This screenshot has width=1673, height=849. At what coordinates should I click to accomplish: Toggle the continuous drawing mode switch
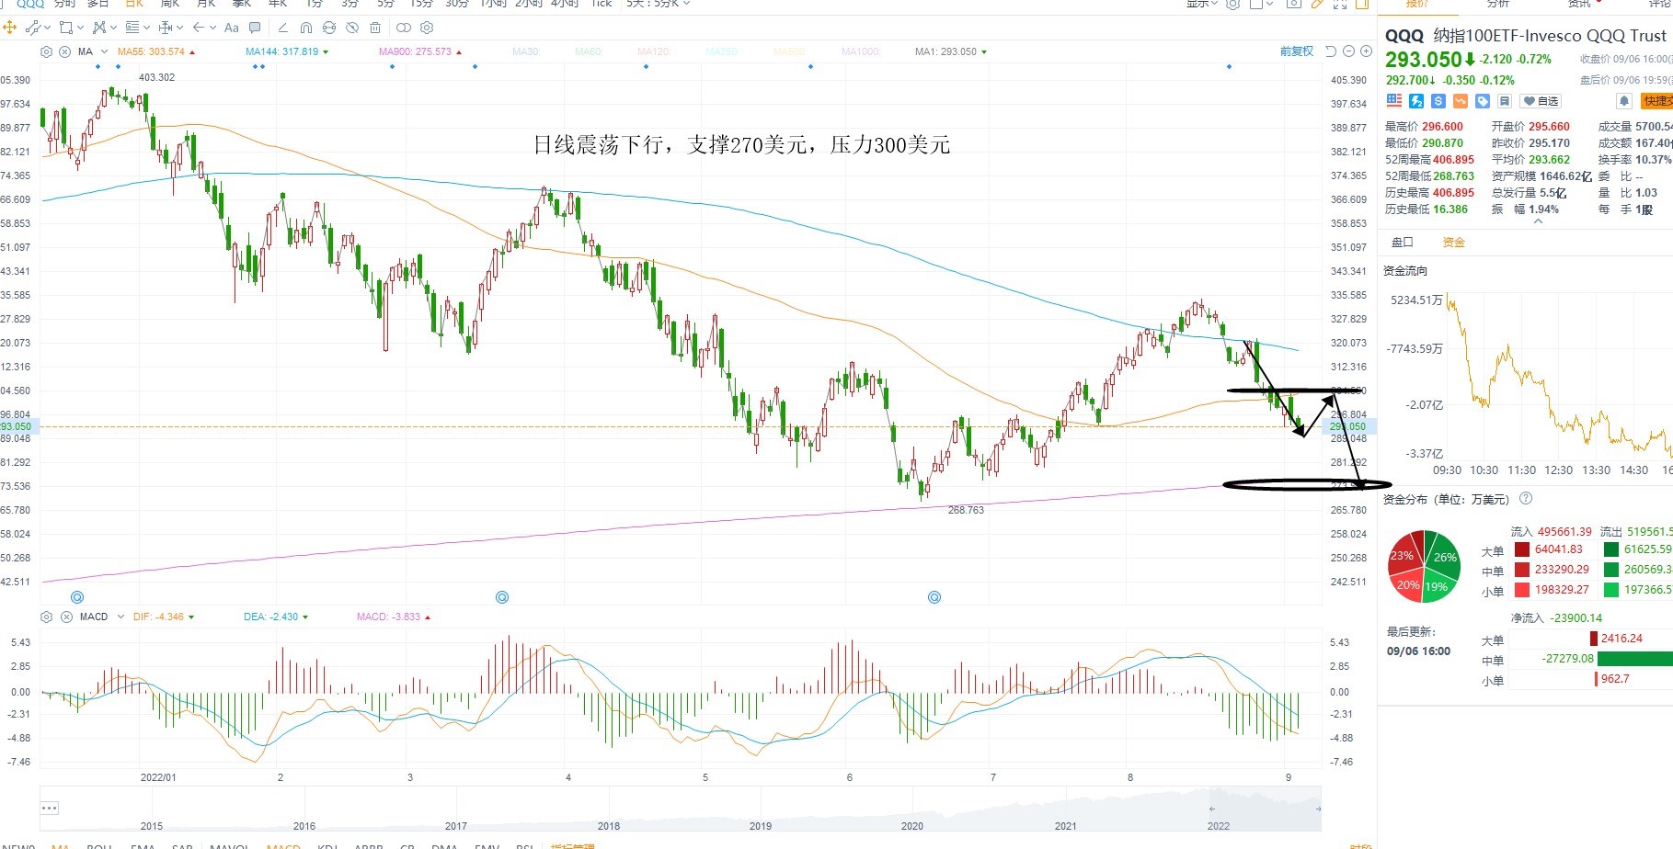pos(404,28)
